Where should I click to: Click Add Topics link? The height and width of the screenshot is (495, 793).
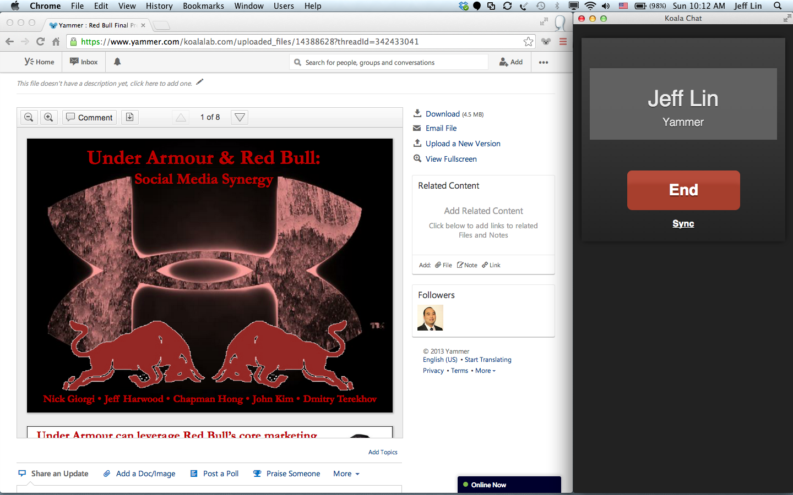coord(383,452)
